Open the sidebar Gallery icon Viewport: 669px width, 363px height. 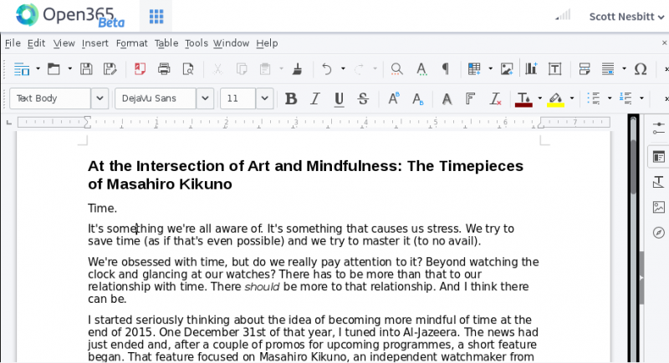[x=658, y=207]
